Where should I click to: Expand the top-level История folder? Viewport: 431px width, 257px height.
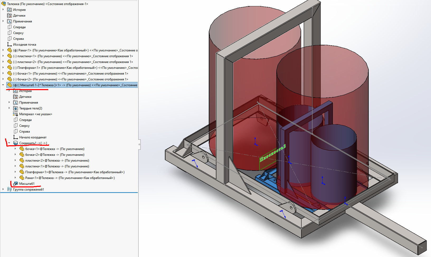(x=3, y=9)
